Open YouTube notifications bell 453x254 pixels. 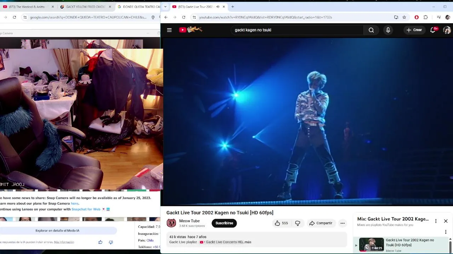[x=433, y=30]
